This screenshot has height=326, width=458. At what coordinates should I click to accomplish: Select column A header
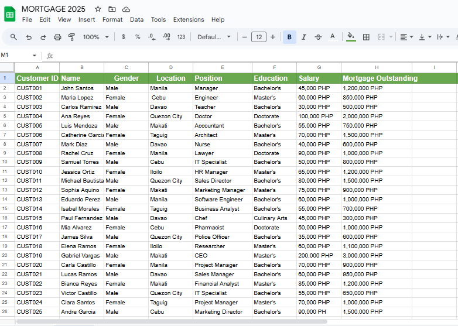(x=37, y=67)
